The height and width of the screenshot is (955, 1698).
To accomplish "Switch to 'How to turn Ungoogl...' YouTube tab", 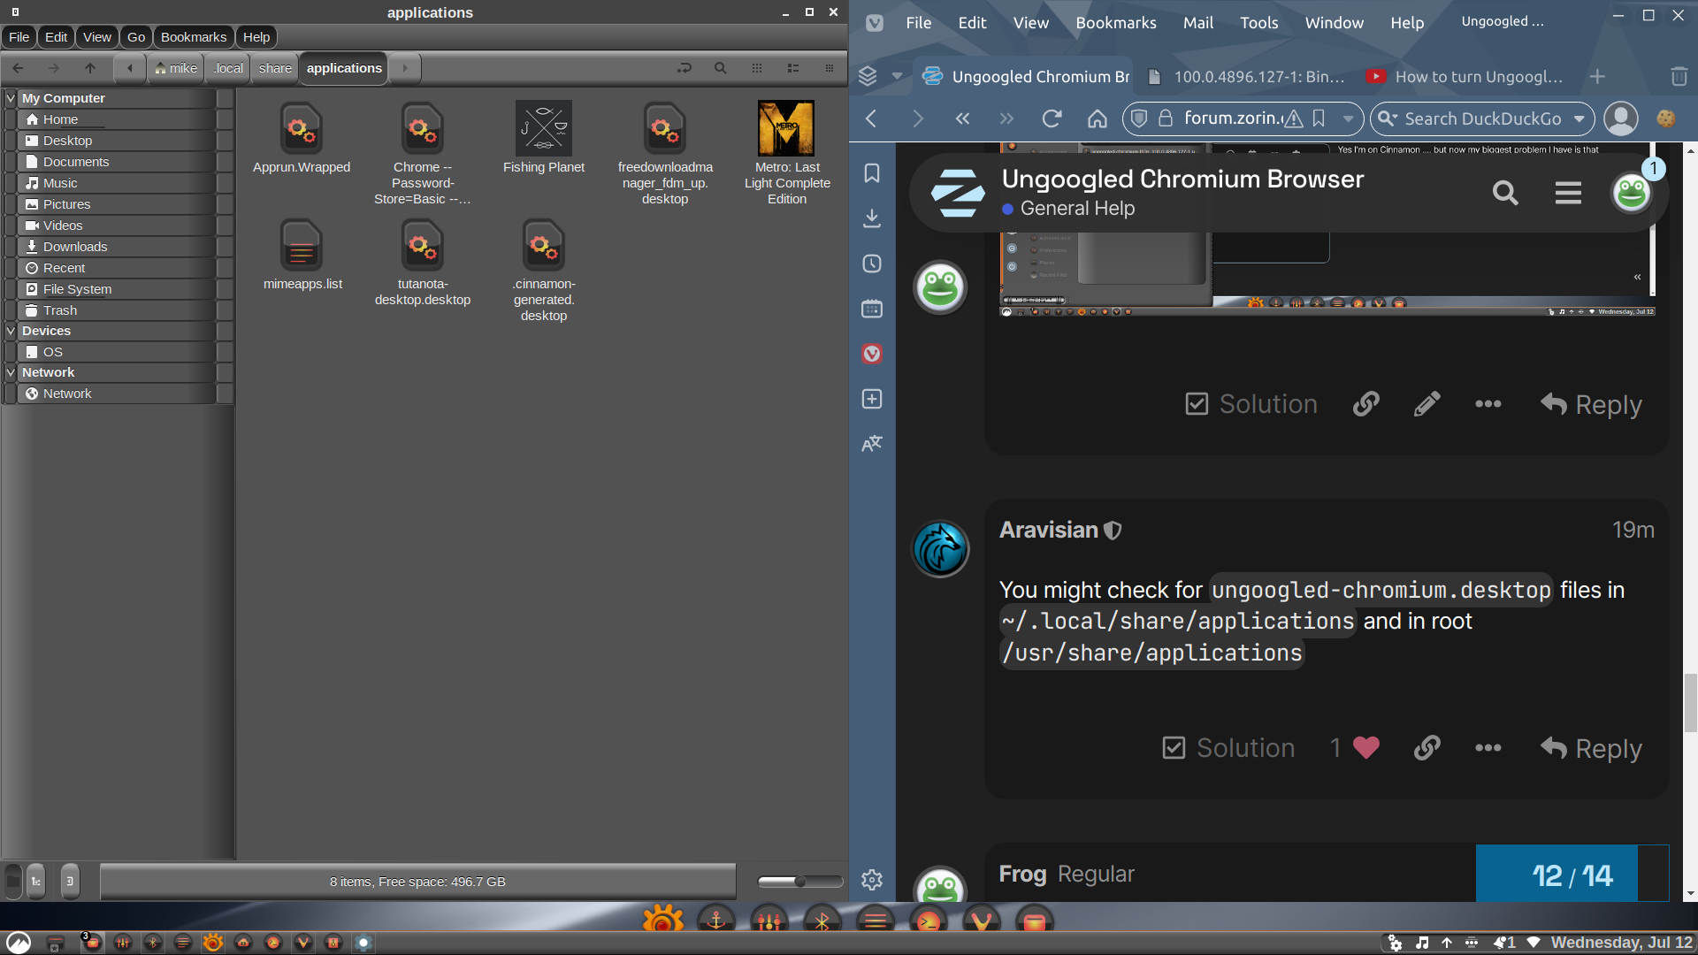I will tap(1465, 77).
